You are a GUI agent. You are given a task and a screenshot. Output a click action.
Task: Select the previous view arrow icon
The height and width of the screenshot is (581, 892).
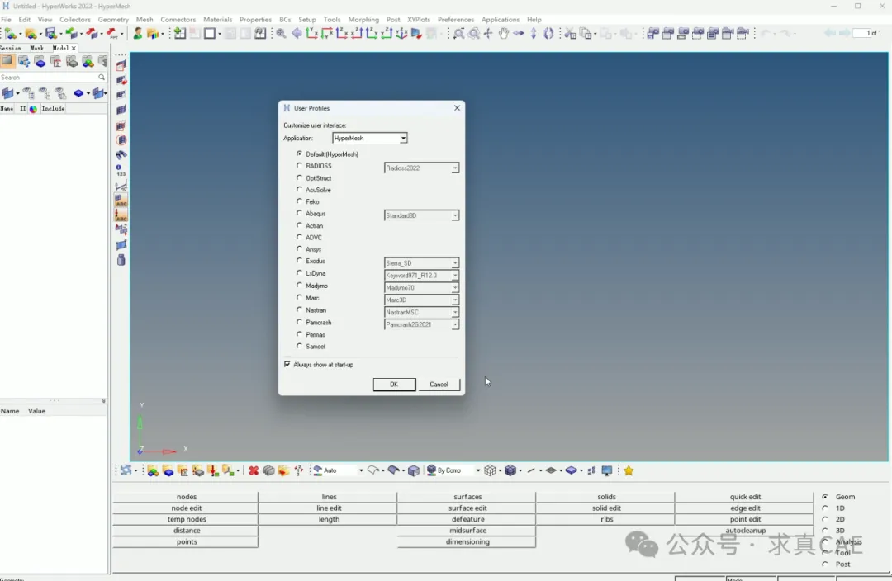(x=297, y=34)
